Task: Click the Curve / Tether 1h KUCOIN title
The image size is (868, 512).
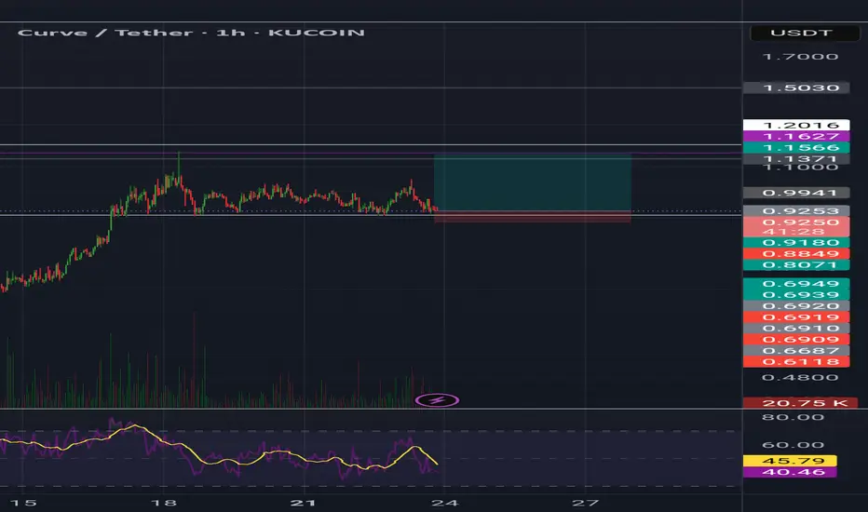Action: 191,33
